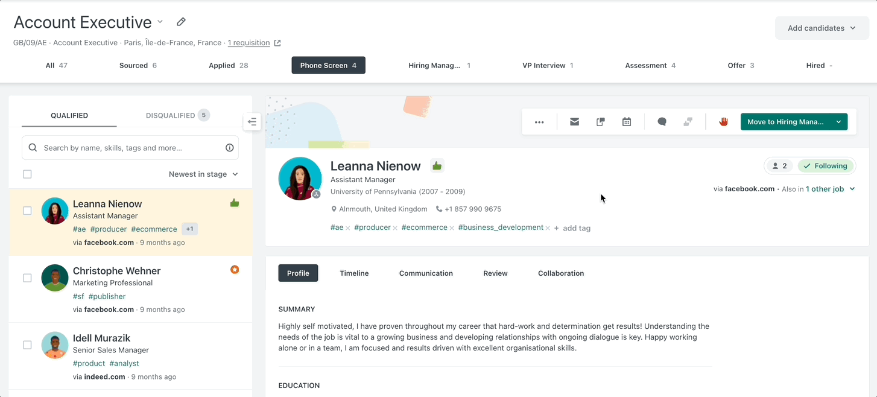
Task: Click the Move to Hiring Manager button
Action: pyautogui.click(x=785, y=122)
